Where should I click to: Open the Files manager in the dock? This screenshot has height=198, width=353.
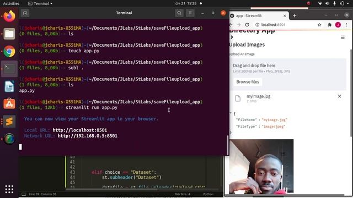point(9,34)
